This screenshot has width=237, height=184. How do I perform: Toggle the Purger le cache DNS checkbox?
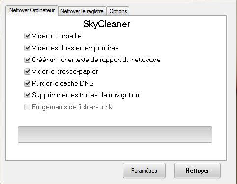27,84
